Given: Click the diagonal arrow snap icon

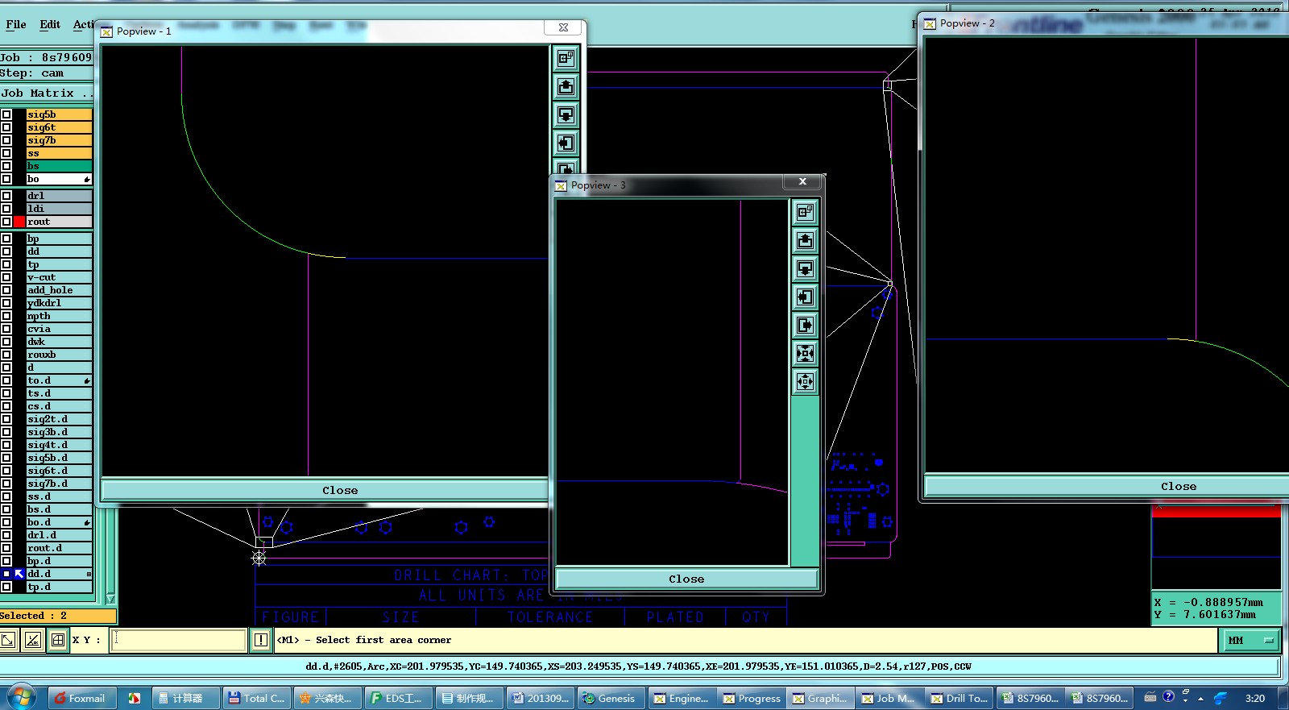Looking at the screenshot, I should [x=8, y=640].
